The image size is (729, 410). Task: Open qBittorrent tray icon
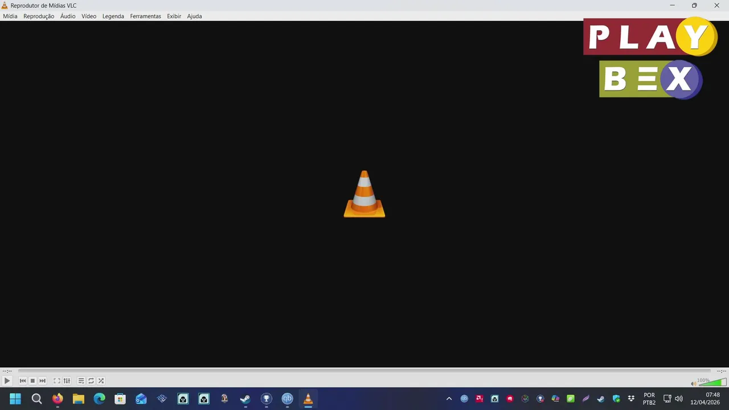(x=464, y=399)
